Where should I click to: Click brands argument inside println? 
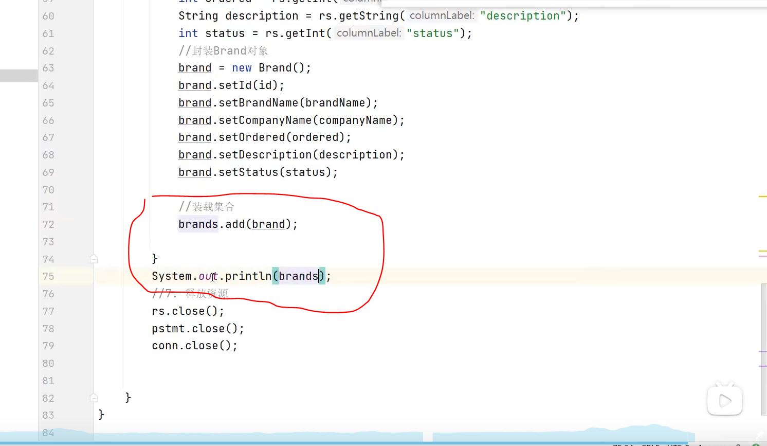click(x=298, y=276)
